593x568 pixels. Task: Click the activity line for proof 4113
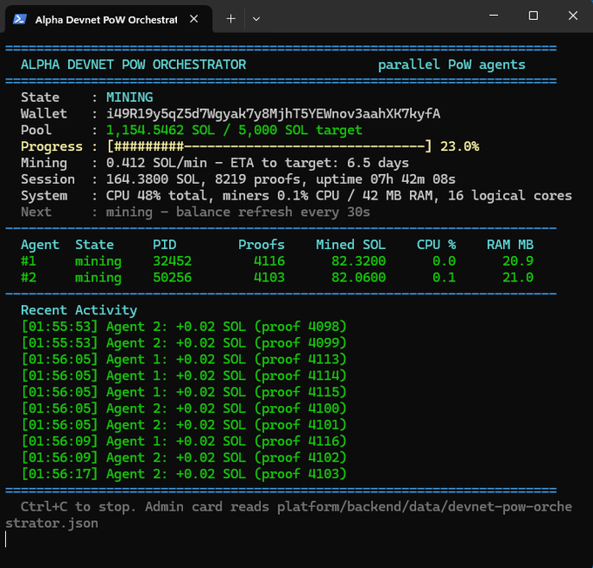[x=184, y=359]
